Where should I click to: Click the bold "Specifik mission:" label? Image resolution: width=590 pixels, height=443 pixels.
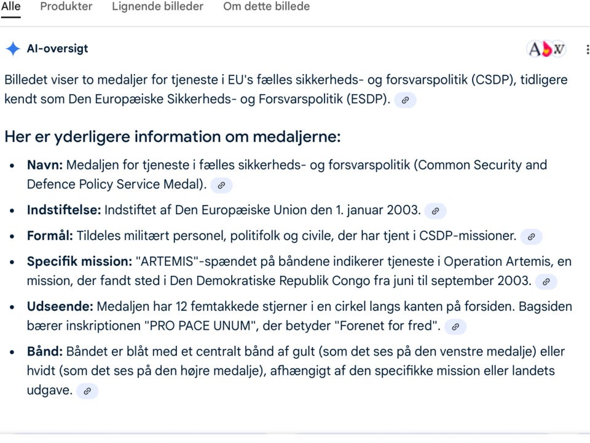click(79, 261)
